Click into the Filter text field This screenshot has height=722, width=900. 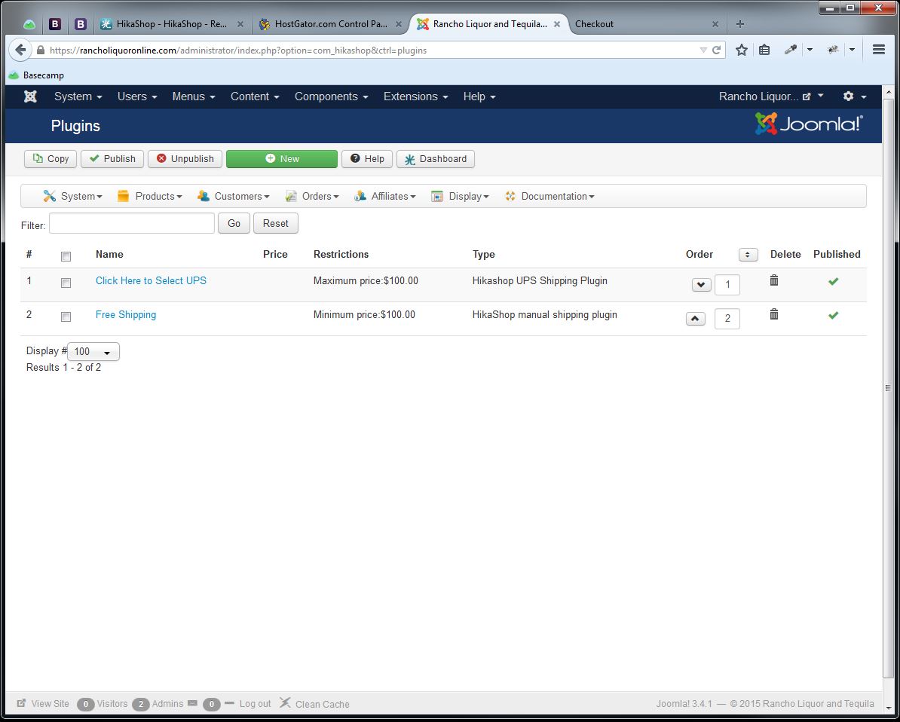pyautogui.click(x=132, y=223)
